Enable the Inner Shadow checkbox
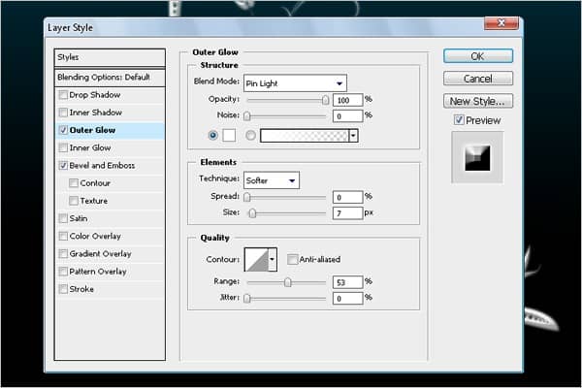Image resolution: width=582 pixels, height=388 pixels. [x=63, y=113]
